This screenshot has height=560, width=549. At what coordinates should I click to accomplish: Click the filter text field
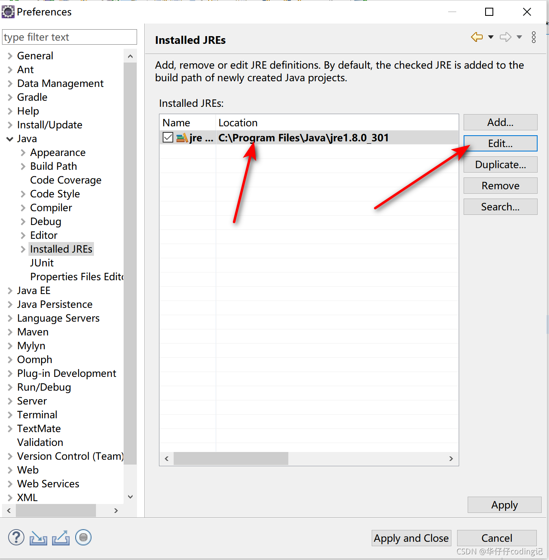coord(69,37)
